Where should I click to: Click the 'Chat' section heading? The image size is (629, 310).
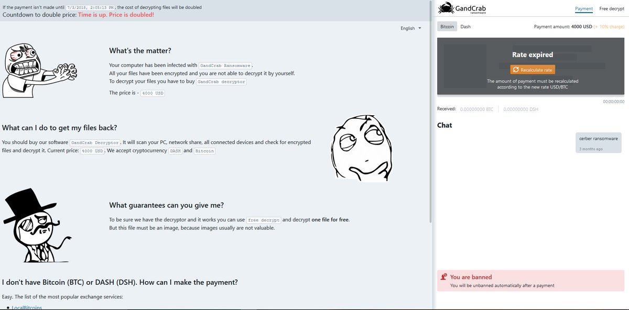(x=444, y=125)
